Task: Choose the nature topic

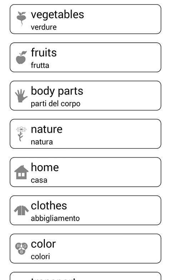Action: coord(85,134)
